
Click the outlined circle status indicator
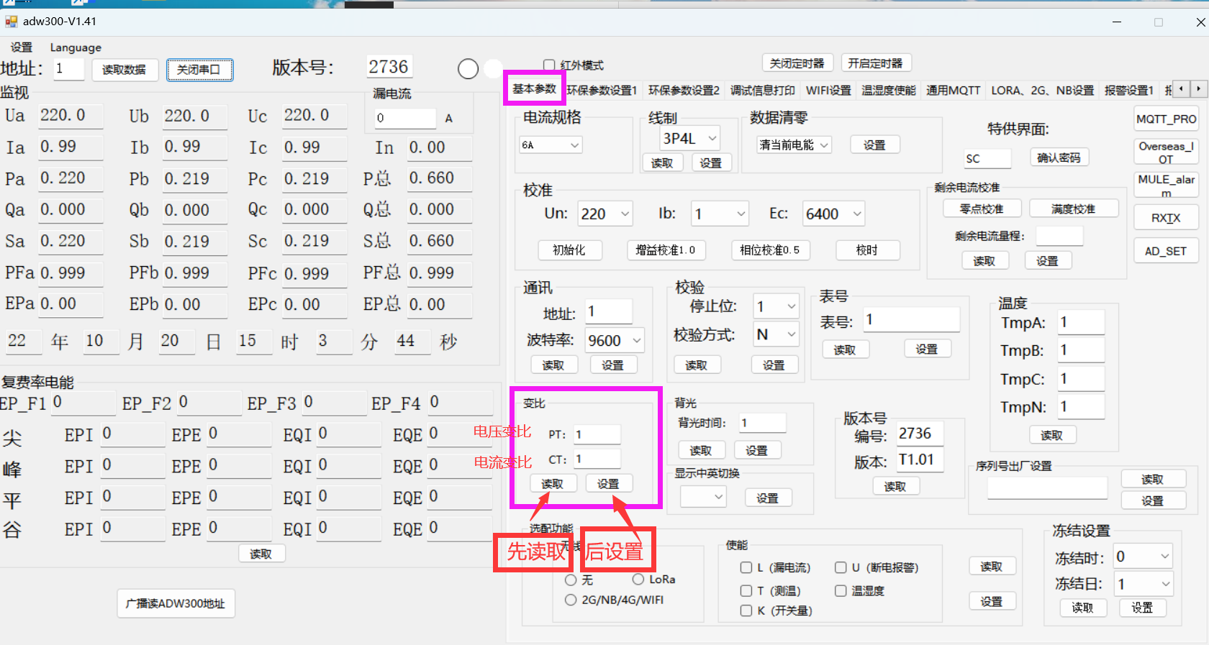pyautogui.click(x=468, y=69)
